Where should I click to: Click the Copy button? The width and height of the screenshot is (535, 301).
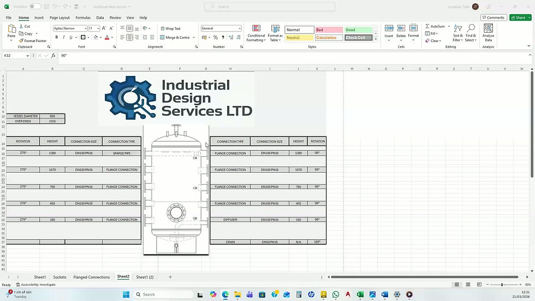point(26,33)
